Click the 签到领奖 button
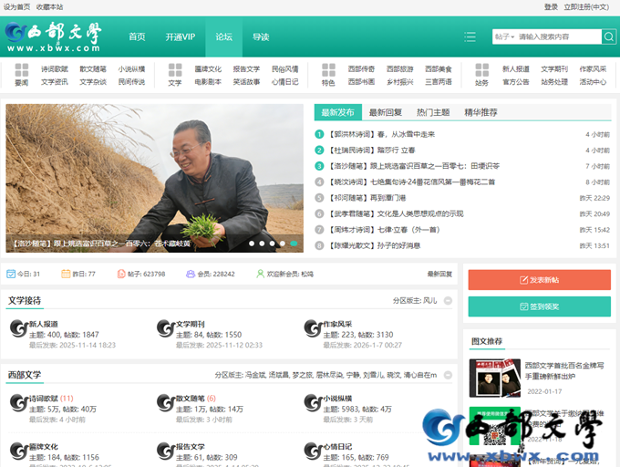This screenshot has width=620, height=467. [540, 306]
